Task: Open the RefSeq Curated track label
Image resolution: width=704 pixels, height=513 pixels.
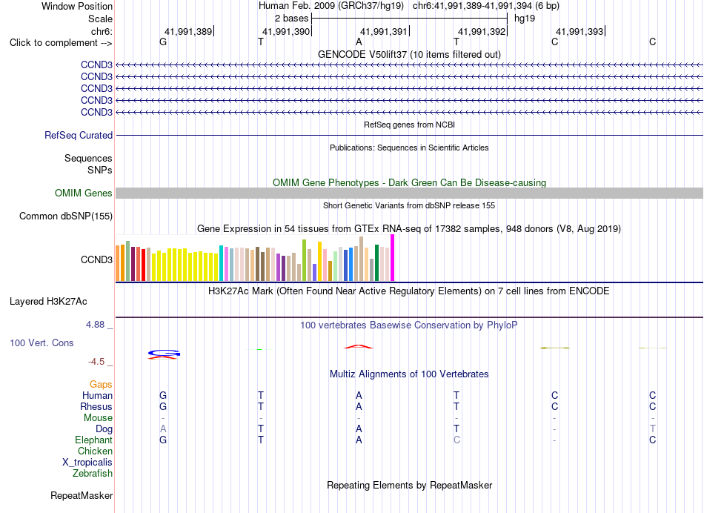Action: [79, 135]
